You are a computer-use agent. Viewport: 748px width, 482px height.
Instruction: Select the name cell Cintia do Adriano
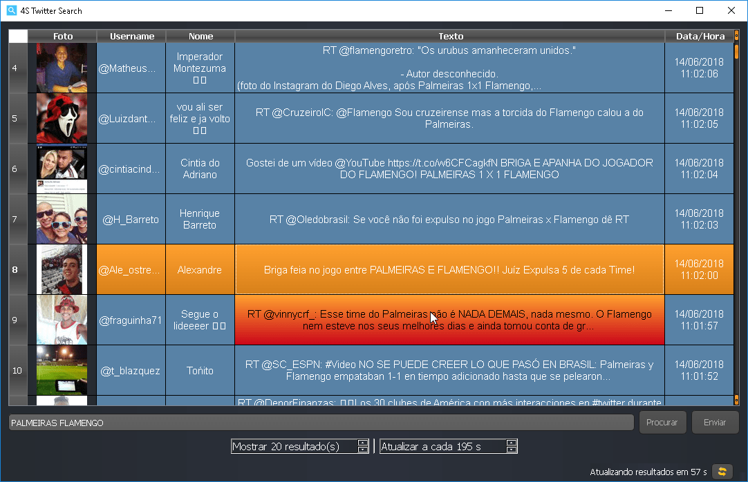tap(200, 168)
